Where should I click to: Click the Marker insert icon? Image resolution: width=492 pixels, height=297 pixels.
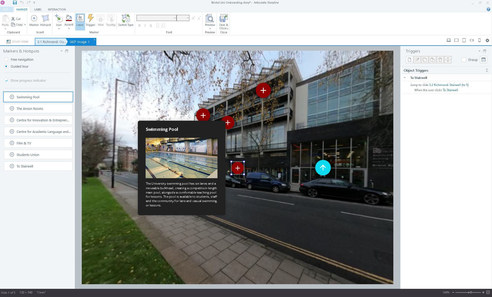(34, 19)
